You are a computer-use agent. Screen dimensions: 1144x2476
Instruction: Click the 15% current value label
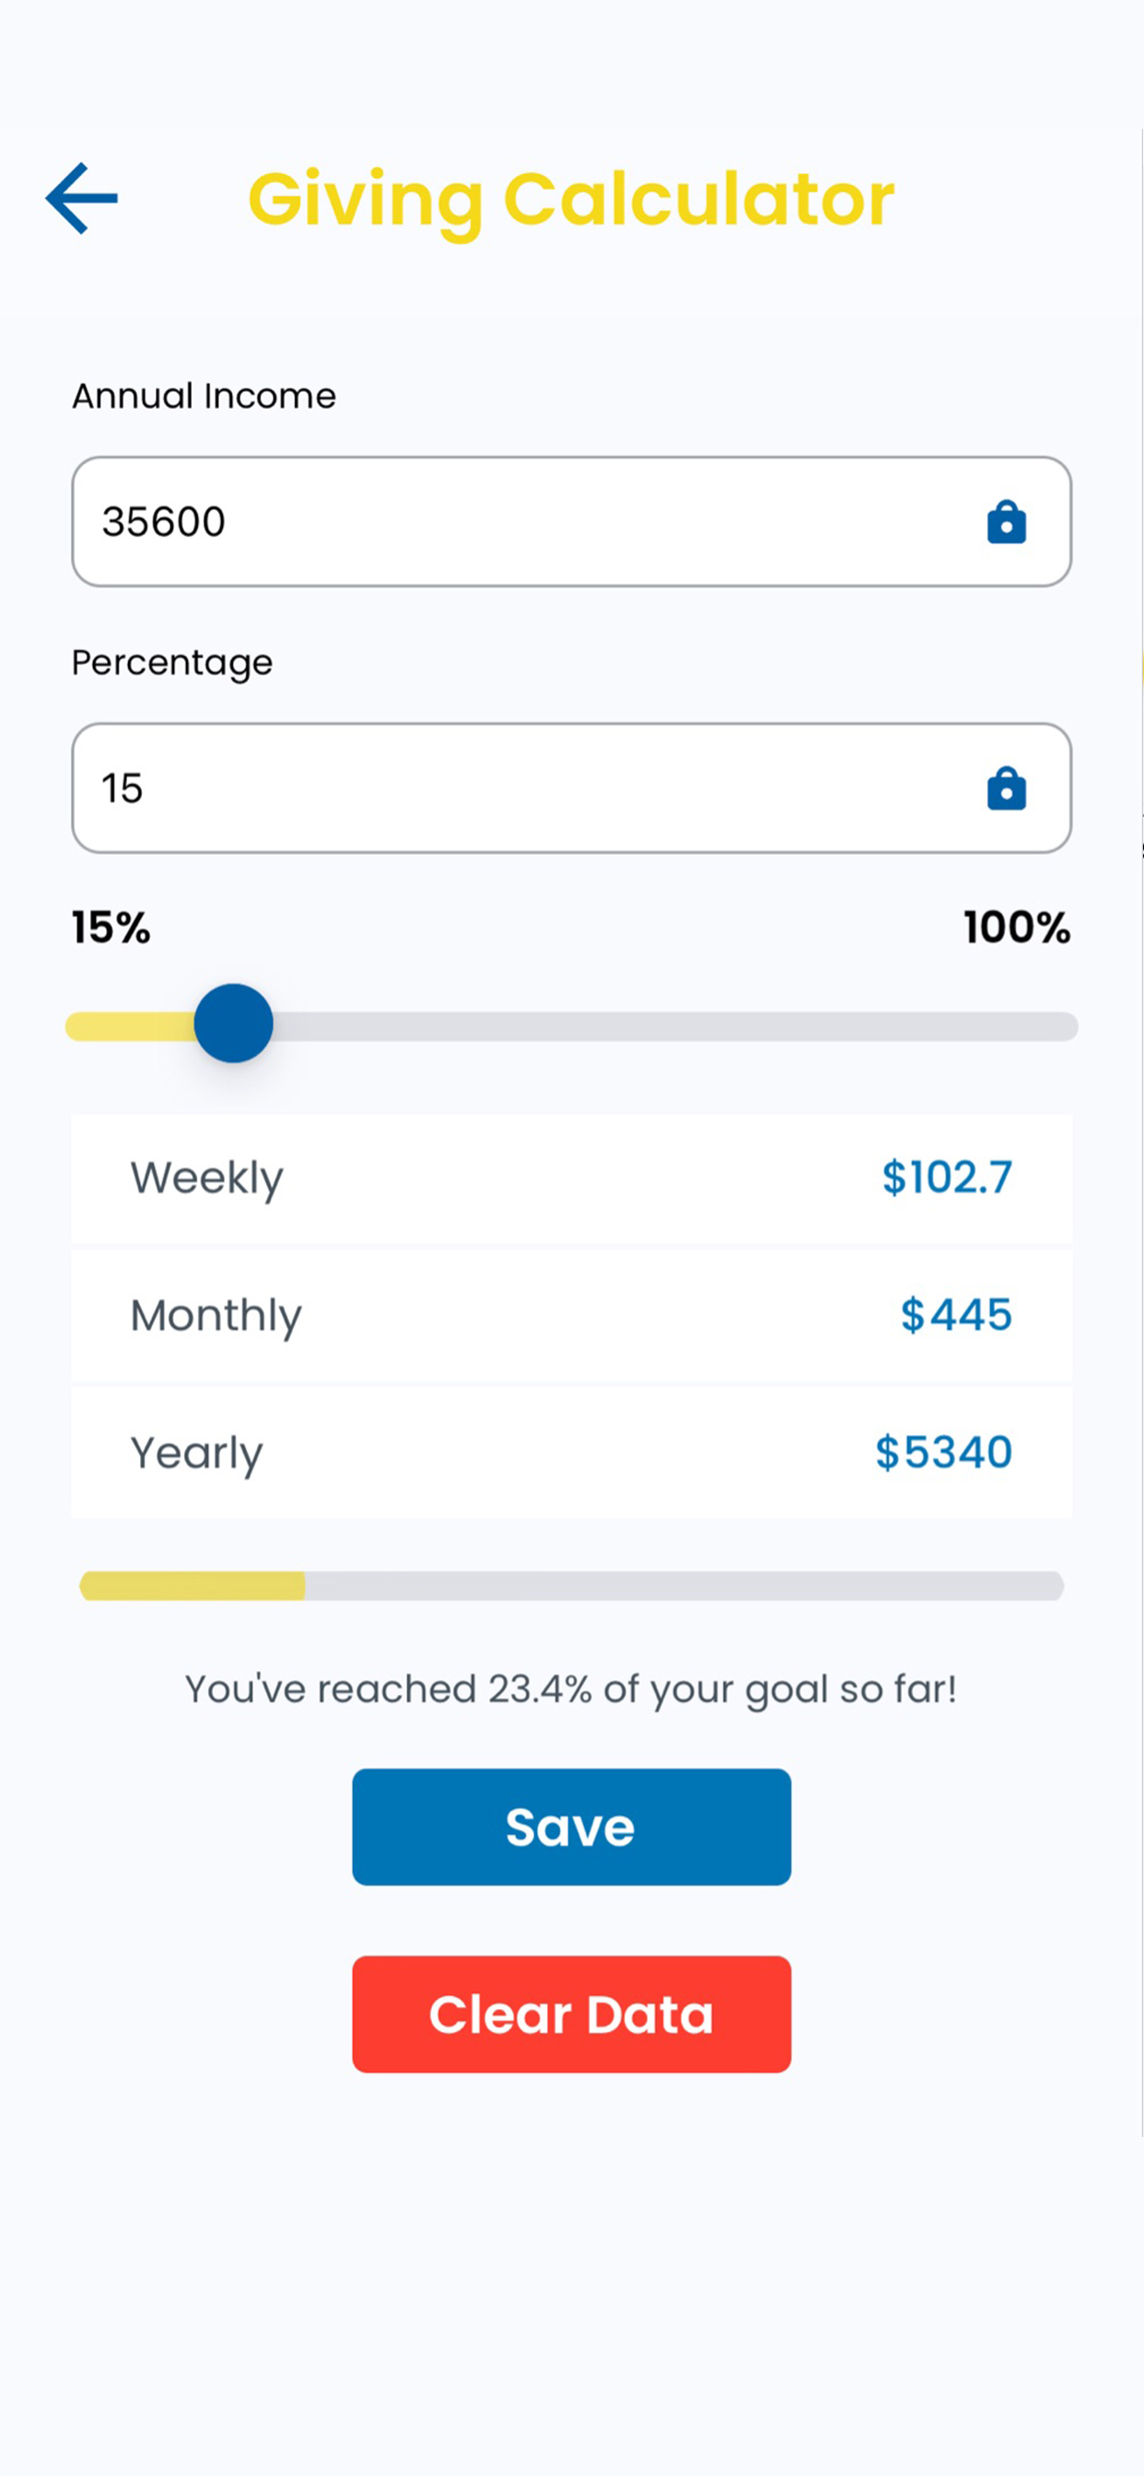click(x=111, y=928)
